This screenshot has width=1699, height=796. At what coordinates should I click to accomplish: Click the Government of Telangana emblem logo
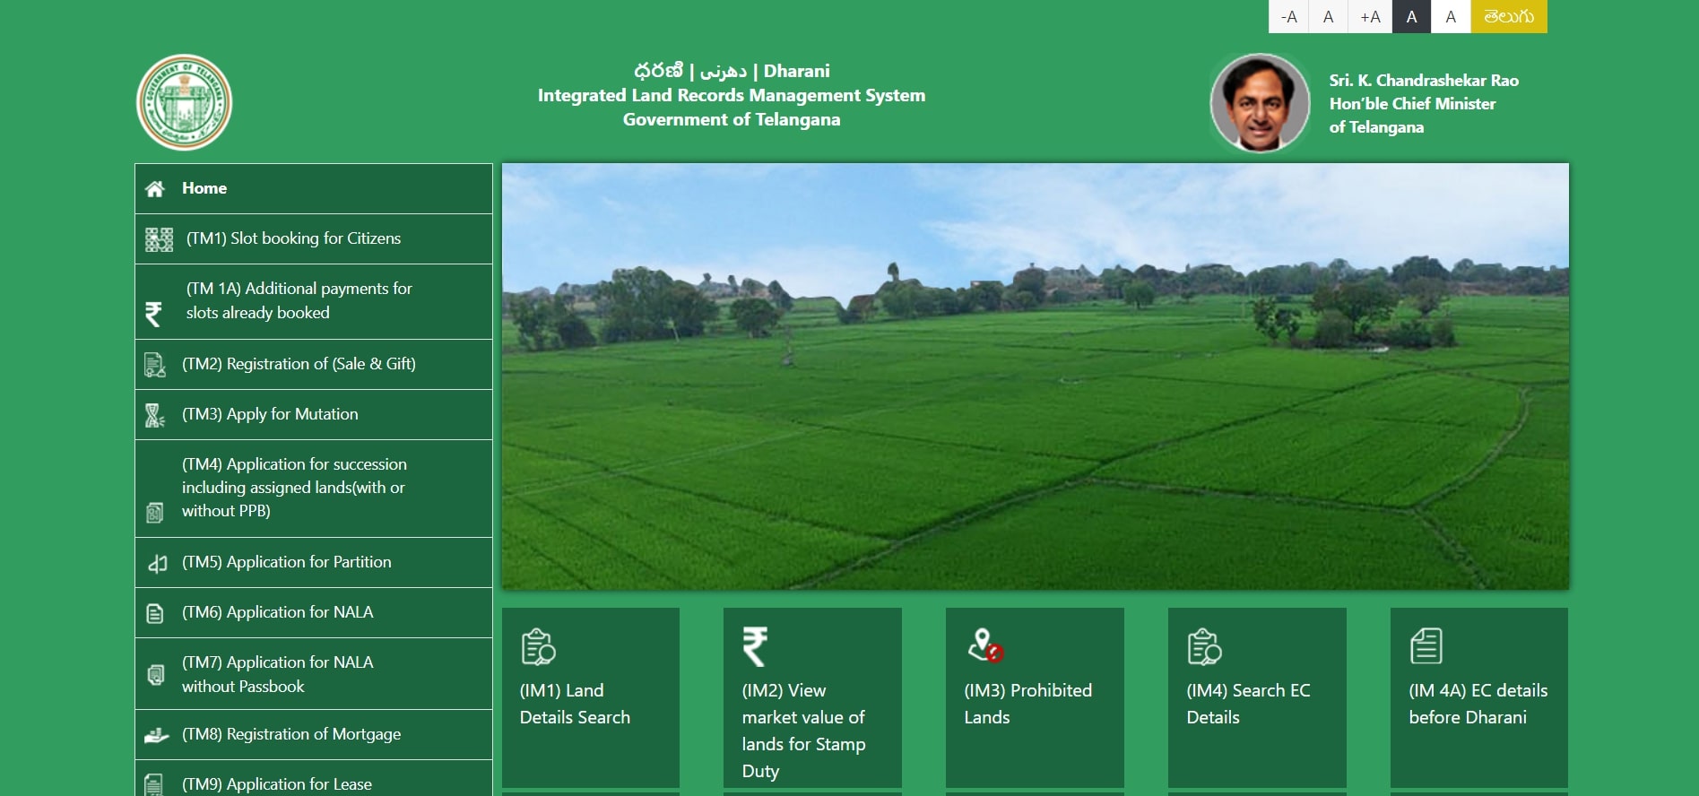184,102
